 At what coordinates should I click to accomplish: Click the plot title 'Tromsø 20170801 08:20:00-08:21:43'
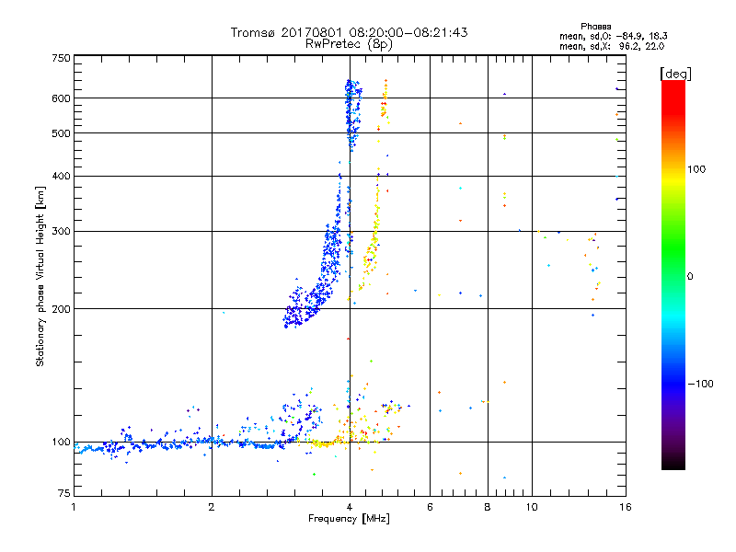tap(349, 32)
